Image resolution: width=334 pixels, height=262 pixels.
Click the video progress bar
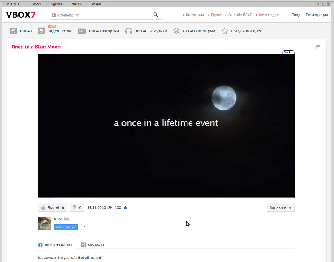pyautogui.click(x=166, y=197)
